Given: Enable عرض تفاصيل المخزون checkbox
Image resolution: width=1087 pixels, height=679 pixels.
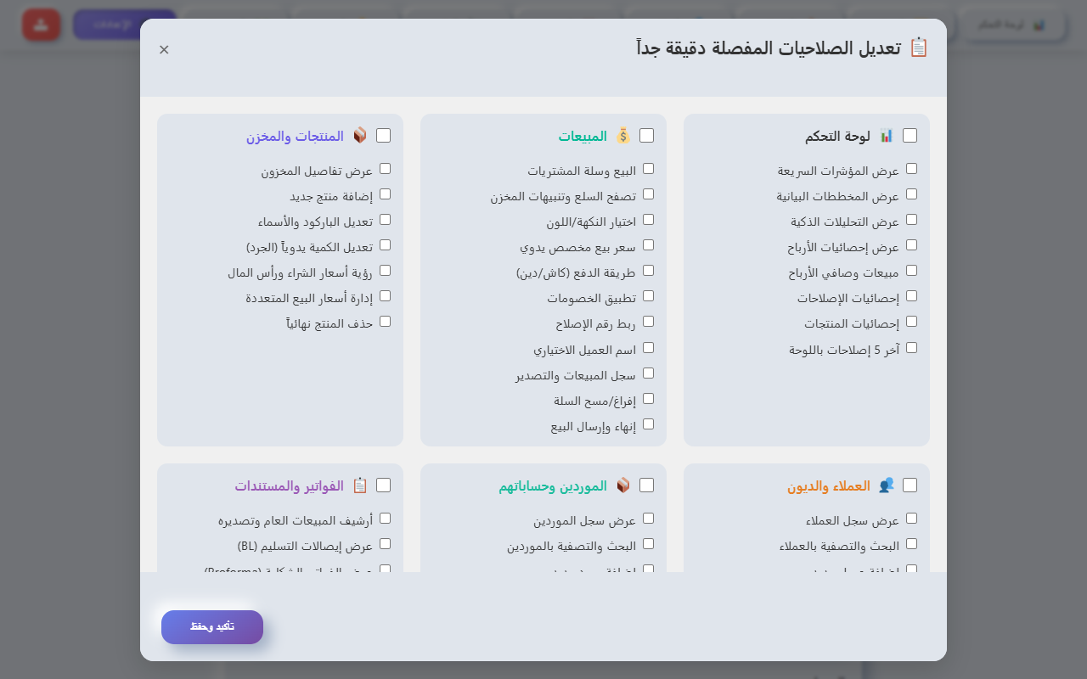Looking at the screenshot, I should pyautogui.click(x=385, y=169).
